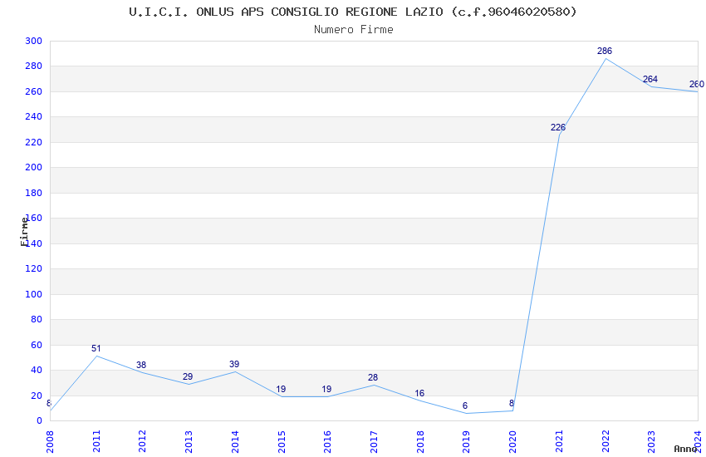Image resolution: width=706 pixels, height=457 pixels.
Task: Click the data label 28 for 2017
Action: pos(373,377)
